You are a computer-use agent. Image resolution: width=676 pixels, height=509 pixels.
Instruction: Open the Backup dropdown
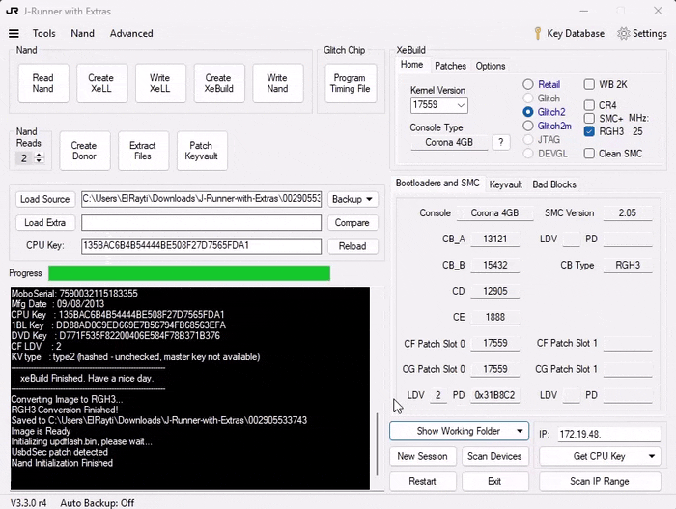(352, 199)
